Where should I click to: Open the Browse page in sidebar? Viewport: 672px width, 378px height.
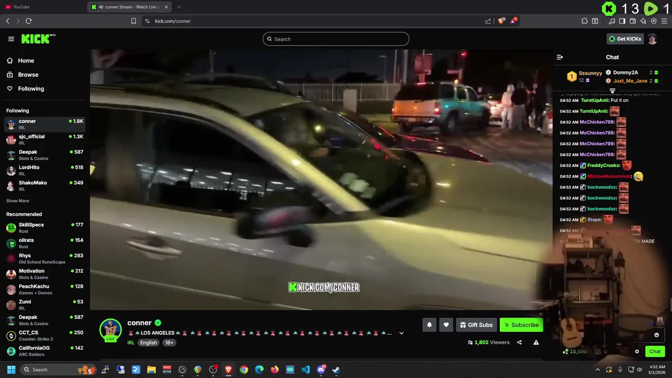(x=28, y=75)
